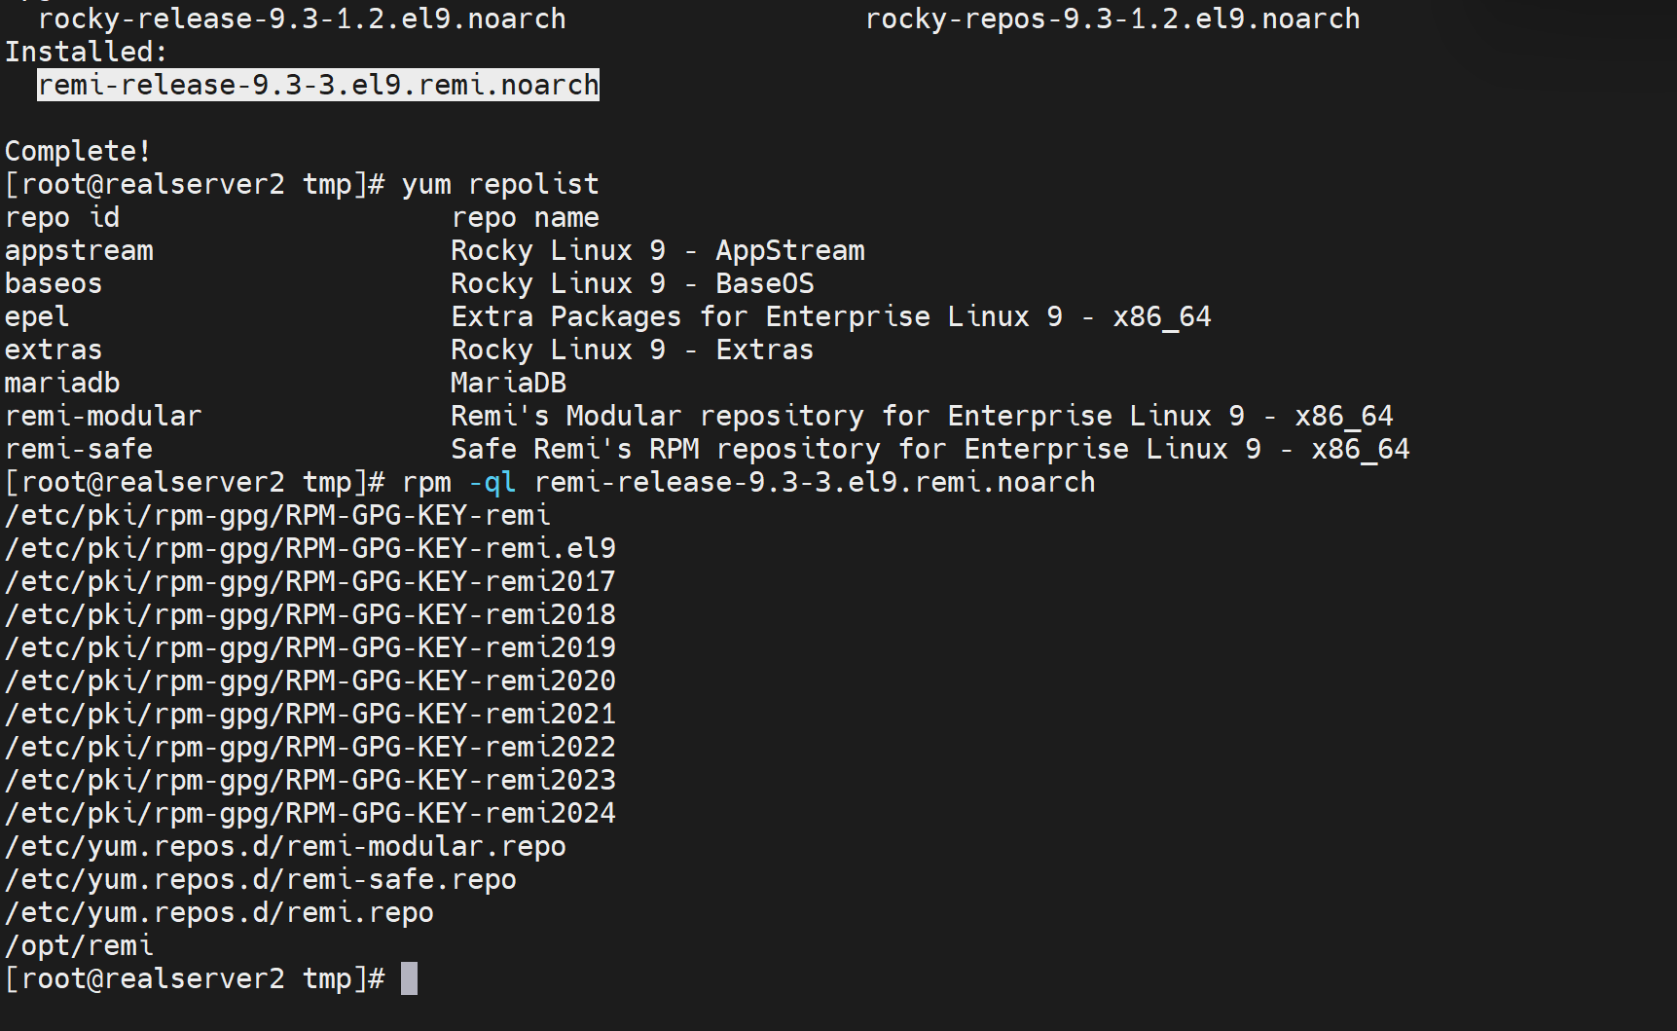1677x1031 pixels.
Task: Click the remi-safe.repo file path
Action: coord(261,880)
